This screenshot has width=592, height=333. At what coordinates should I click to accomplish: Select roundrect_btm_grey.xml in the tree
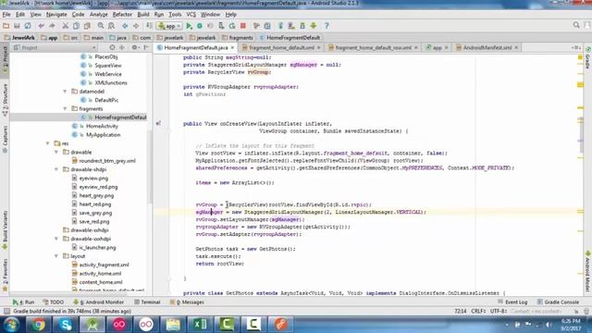pos(107,161)
